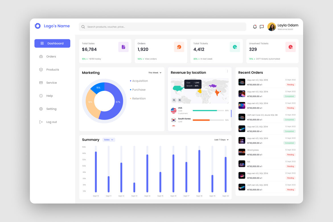This screenshot has width=333, height=222.
Task: Open the This Week dropdown on Marketing
Action: point(155,73)
